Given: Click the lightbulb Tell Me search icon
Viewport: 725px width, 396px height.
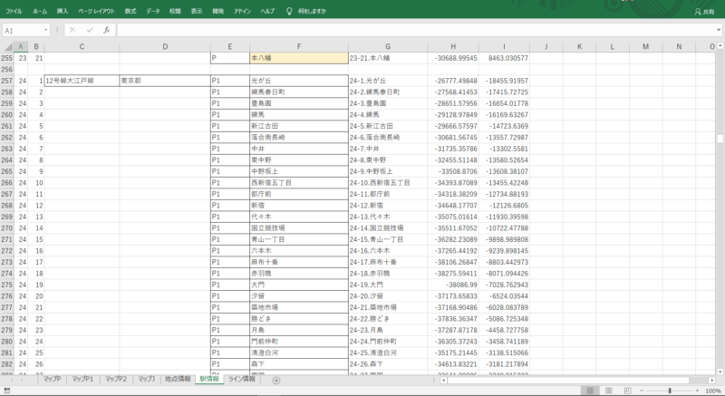Looking at the screenshot, I should 289,11.
